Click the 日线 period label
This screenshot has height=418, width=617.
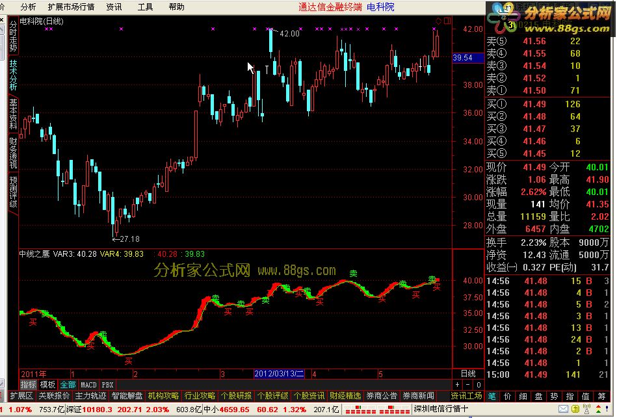(x=468, y=374)
